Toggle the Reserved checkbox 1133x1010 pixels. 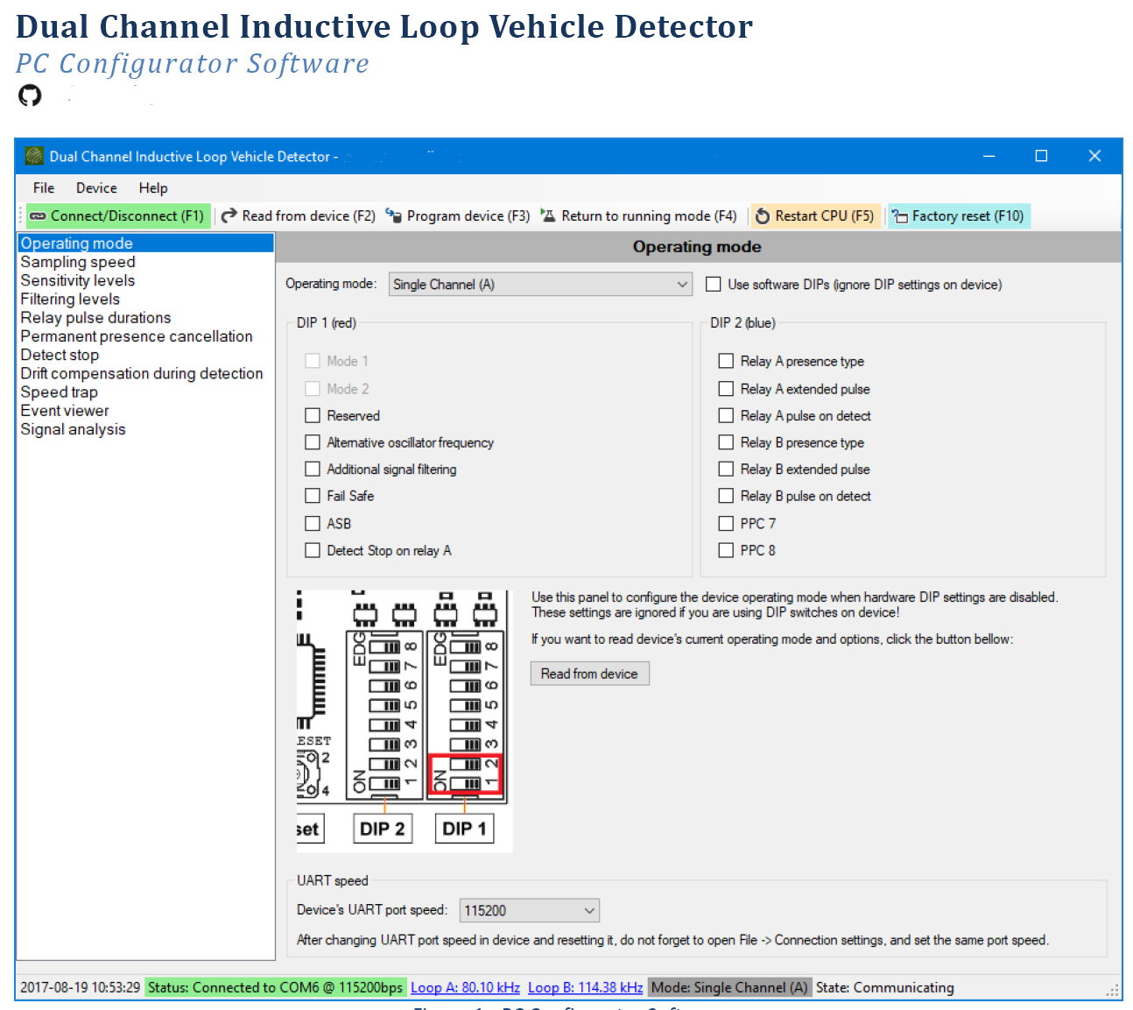[x=313, y=415]
